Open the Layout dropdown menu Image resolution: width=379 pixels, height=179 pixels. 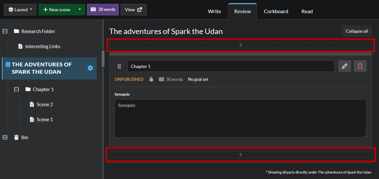(x=20, y=10)
